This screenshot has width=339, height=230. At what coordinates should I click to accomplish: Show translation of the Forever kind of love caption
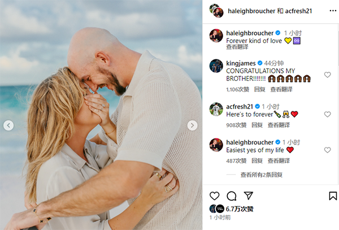point(237,47)
